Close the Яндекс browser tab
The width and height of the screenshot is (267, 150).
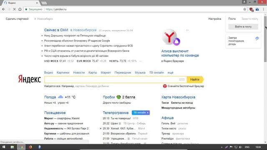[37, 3]
